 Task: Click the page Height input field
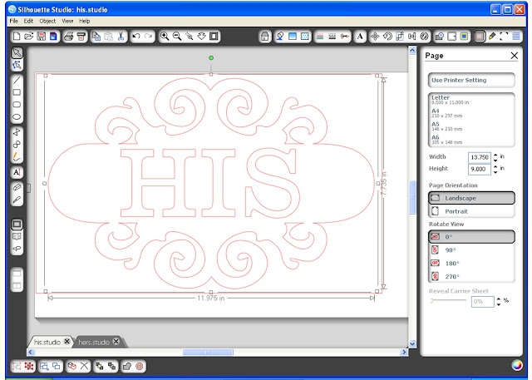pyautogui.click(x=480, y=169)
